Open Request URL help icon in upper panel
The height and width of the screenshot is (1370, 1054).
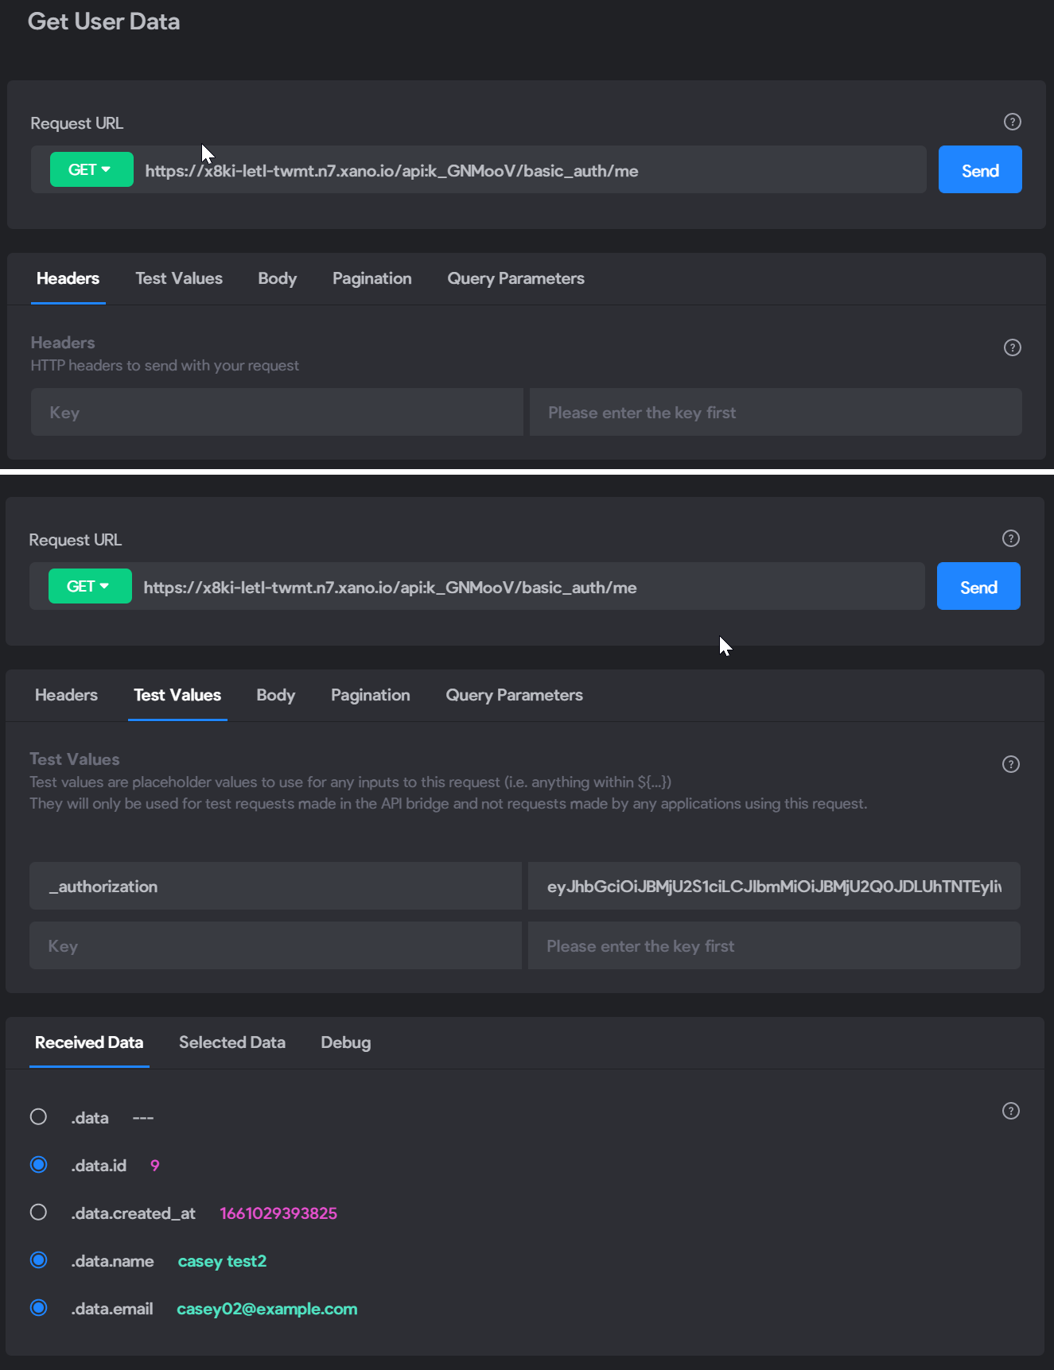tap(1012, 122)
